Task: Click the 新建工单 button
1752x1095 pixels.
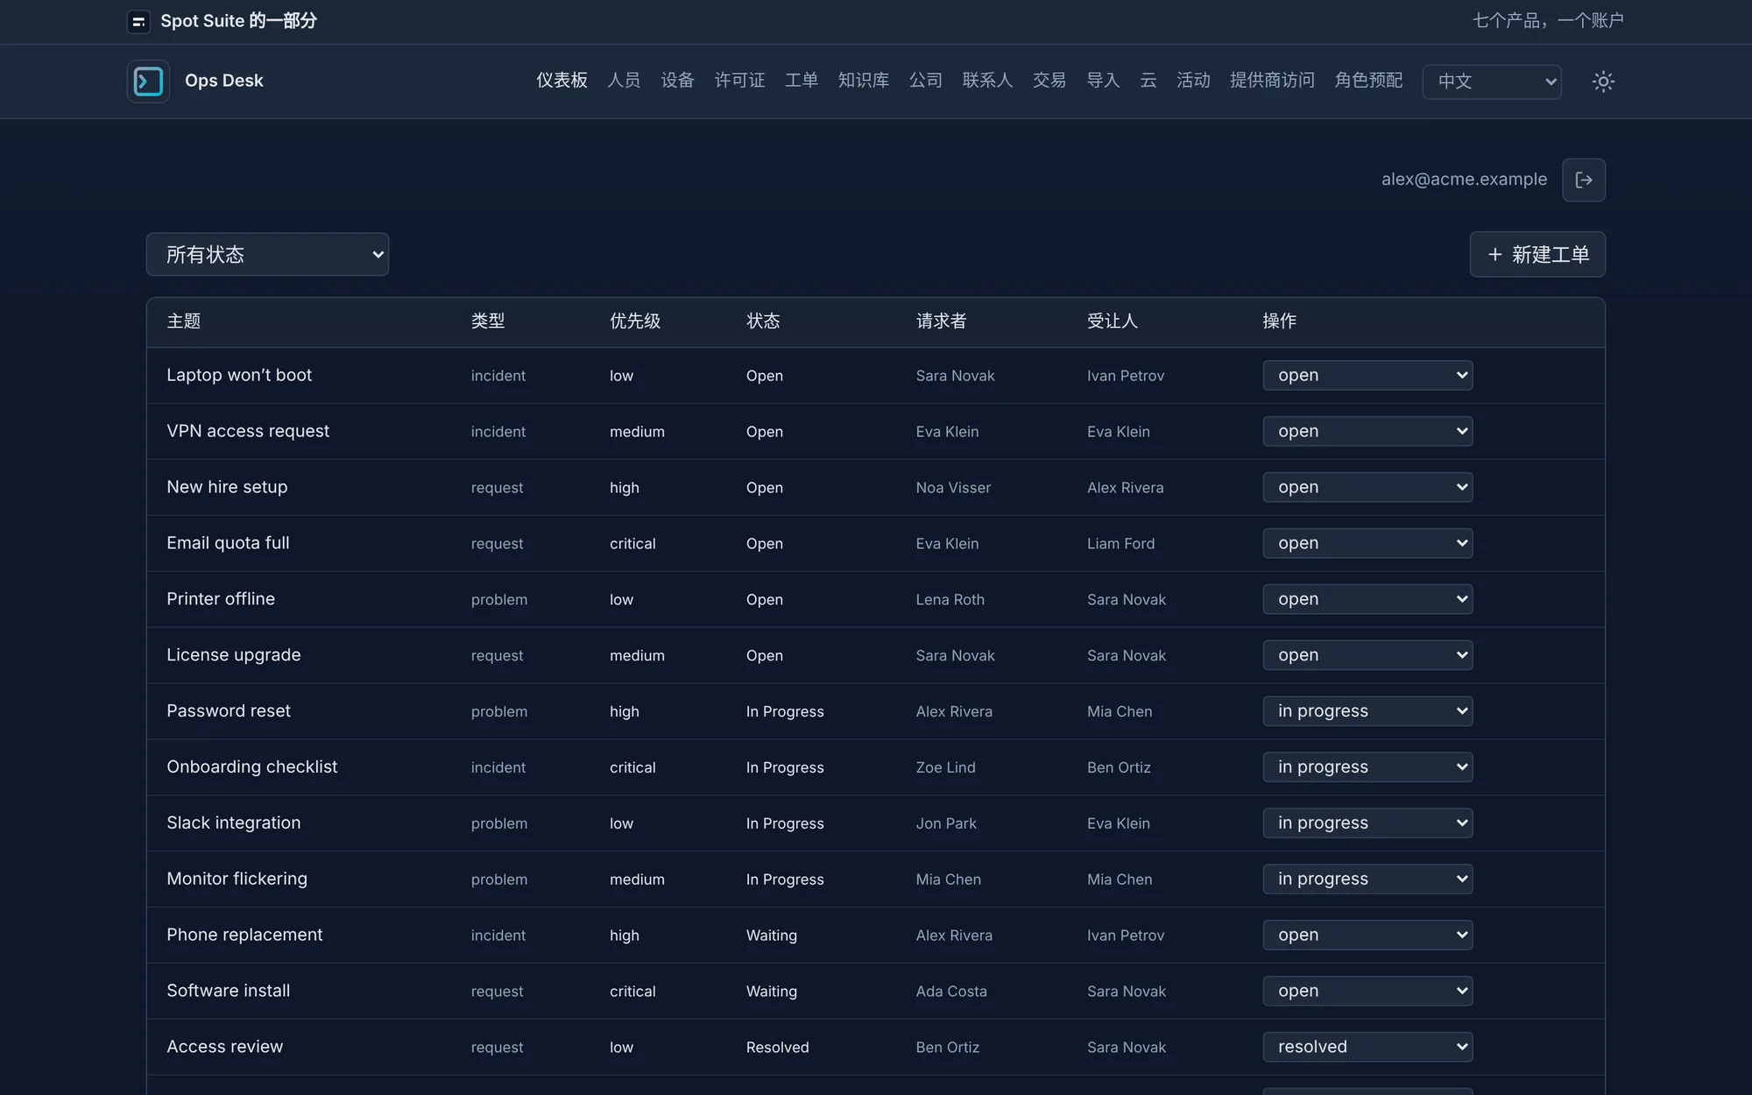Action: point(1537,254)
